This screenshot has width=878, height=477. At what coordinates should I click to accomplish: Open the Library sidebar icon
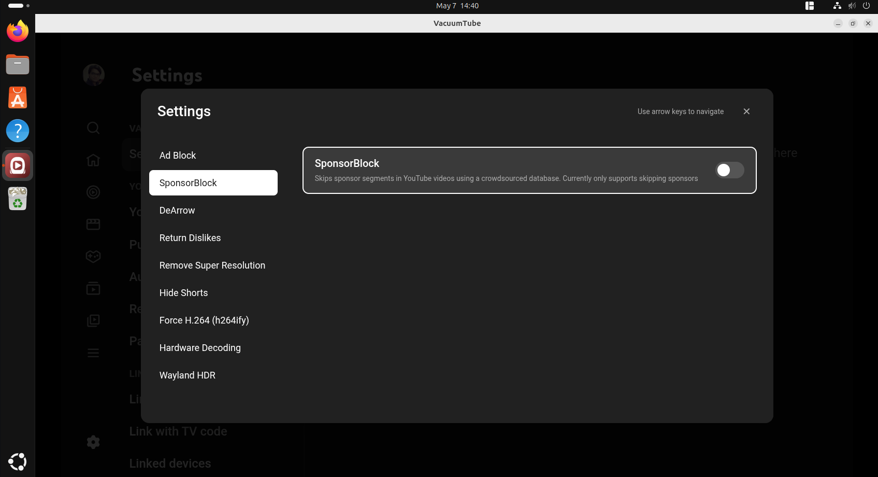(x=93, y=321)
